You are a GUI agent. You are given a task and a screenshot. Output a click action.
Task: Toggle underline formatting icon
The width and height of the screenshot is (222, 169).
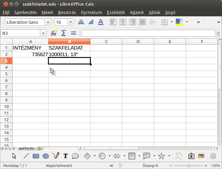tap(101, 22)
